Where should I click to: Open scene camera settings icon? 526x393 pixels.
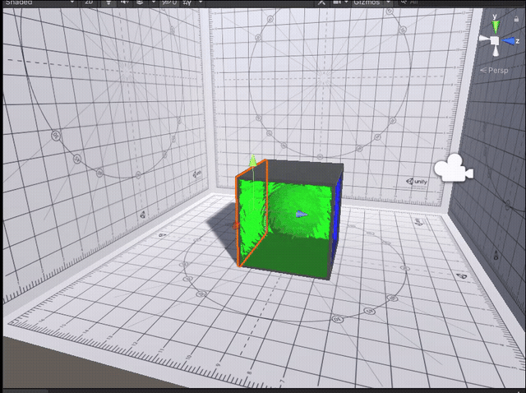(x=337, y=2)
